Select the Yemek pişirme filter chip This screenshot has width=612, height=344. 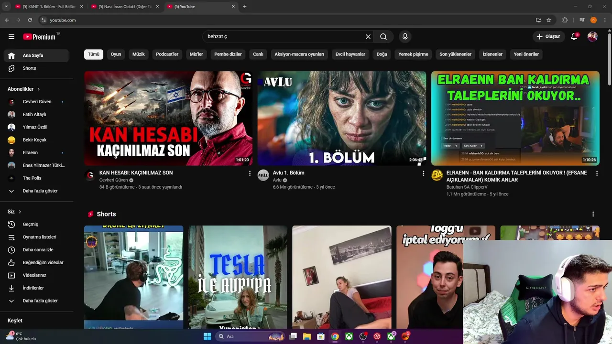[413, 54]
